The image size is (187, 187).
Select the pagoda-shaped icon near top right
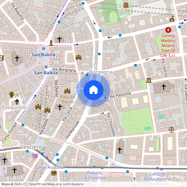click(x=172, y=19)
